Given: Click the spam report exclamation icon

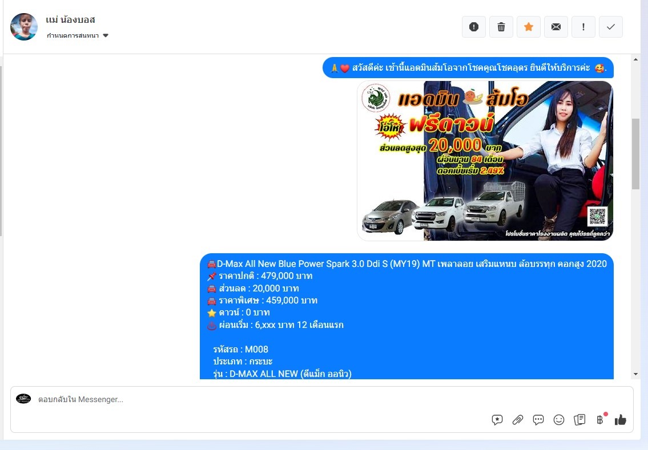Looking at the screenshot, I should click(x=474, y=27).
